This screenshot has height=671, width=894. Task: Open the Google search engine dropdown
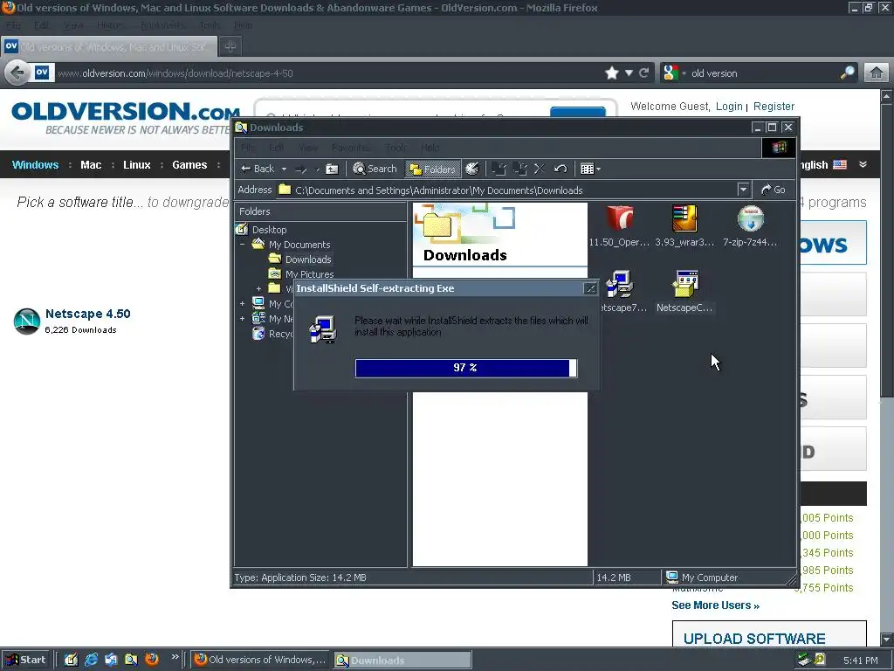(674, 73)
